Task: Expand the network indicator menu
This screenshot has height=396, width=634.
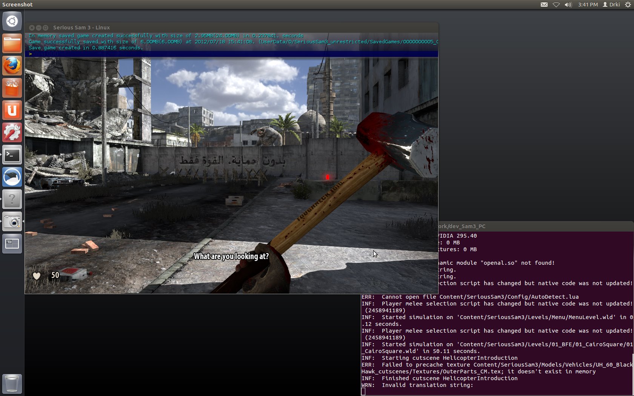Action: tap(556, 5)
